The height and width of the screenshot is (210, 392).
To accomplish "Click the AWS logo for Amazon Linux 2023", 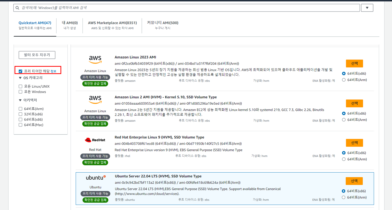I will click(95, 60).
